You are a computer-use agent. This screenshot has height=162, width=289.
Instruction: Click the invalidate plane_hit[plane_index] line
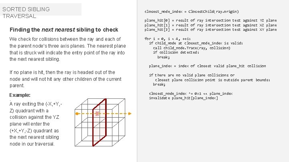click(x=183, y=98)
